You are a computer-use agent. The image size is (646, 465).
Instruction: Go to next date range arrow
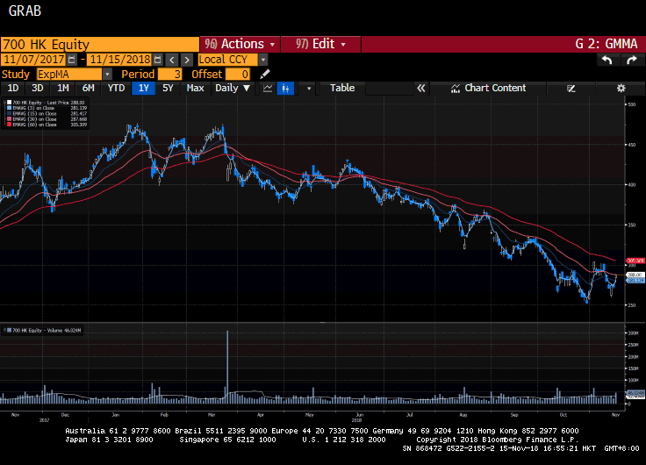pos(187,61)
